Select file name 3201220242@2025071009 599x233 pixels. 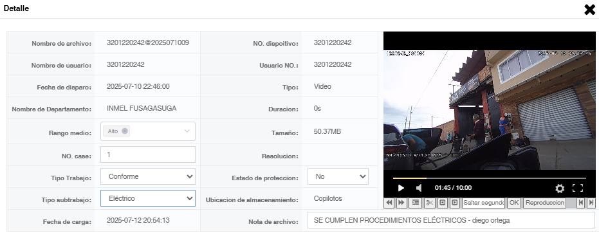148,42
